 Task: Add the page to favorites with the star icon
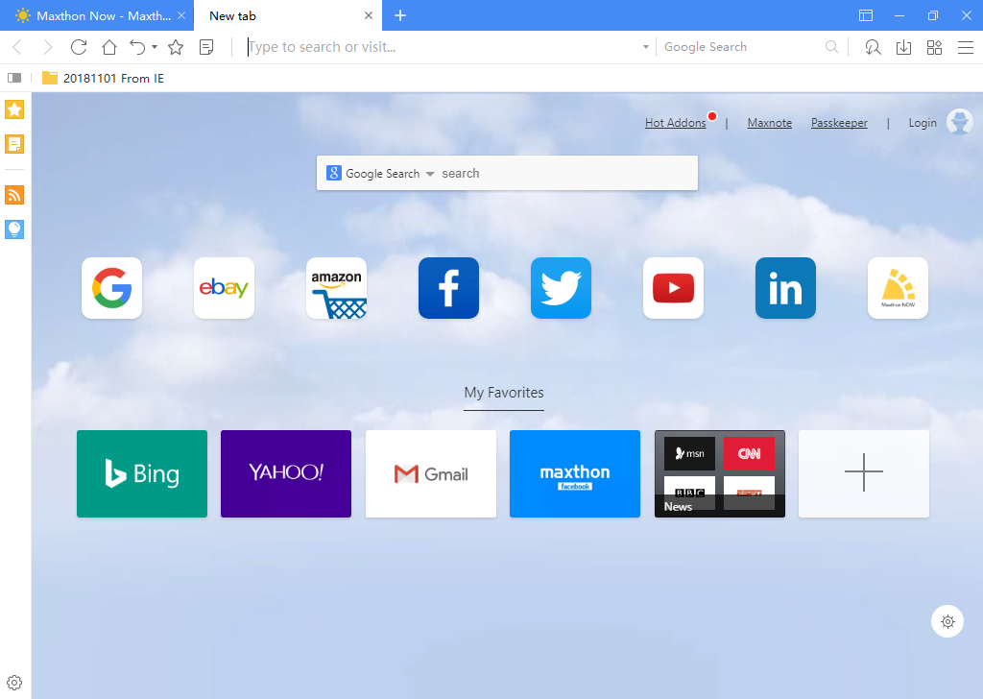coord(176,47)
